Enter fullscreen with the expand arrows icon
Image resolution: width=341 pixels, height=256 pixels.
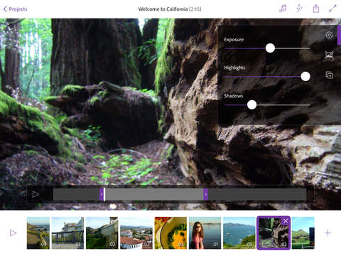click(x=332, y=9)
